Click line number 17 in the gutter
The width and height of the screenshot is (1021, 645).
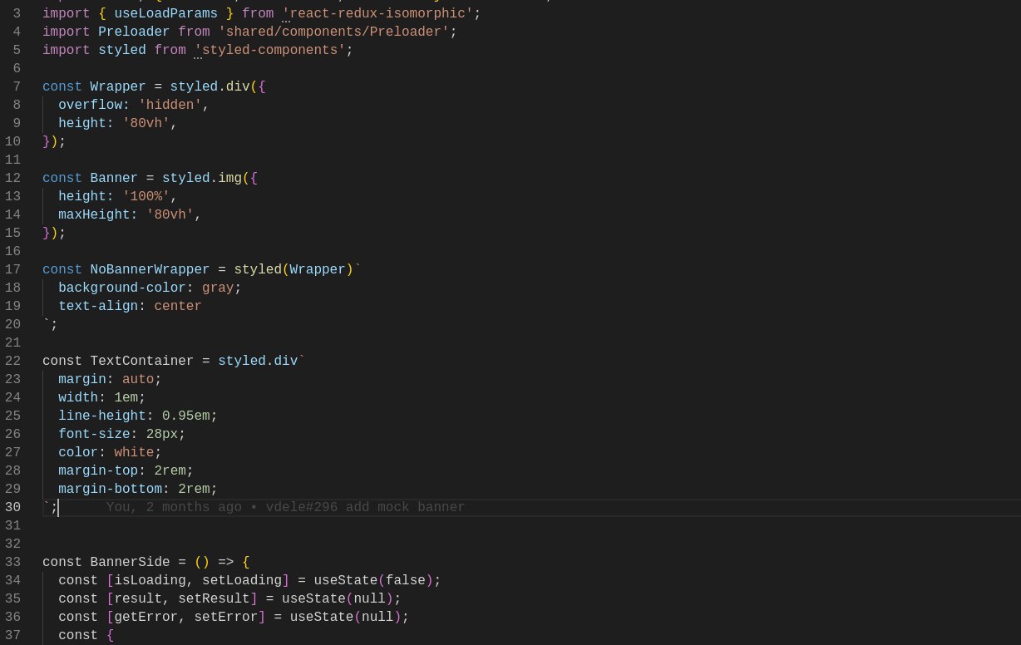tap(12, 269)
